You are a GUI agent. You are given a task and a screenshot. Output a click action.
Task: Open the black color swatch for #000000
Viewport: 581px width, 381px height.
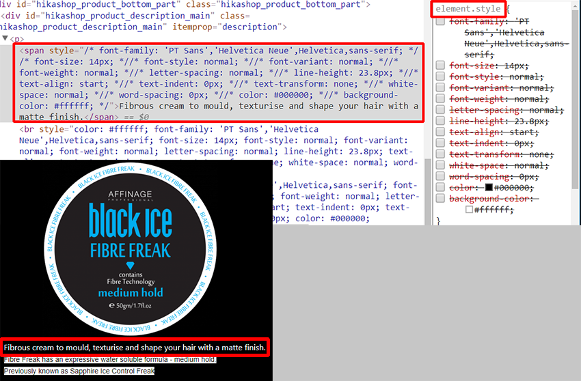coord(489,187)
